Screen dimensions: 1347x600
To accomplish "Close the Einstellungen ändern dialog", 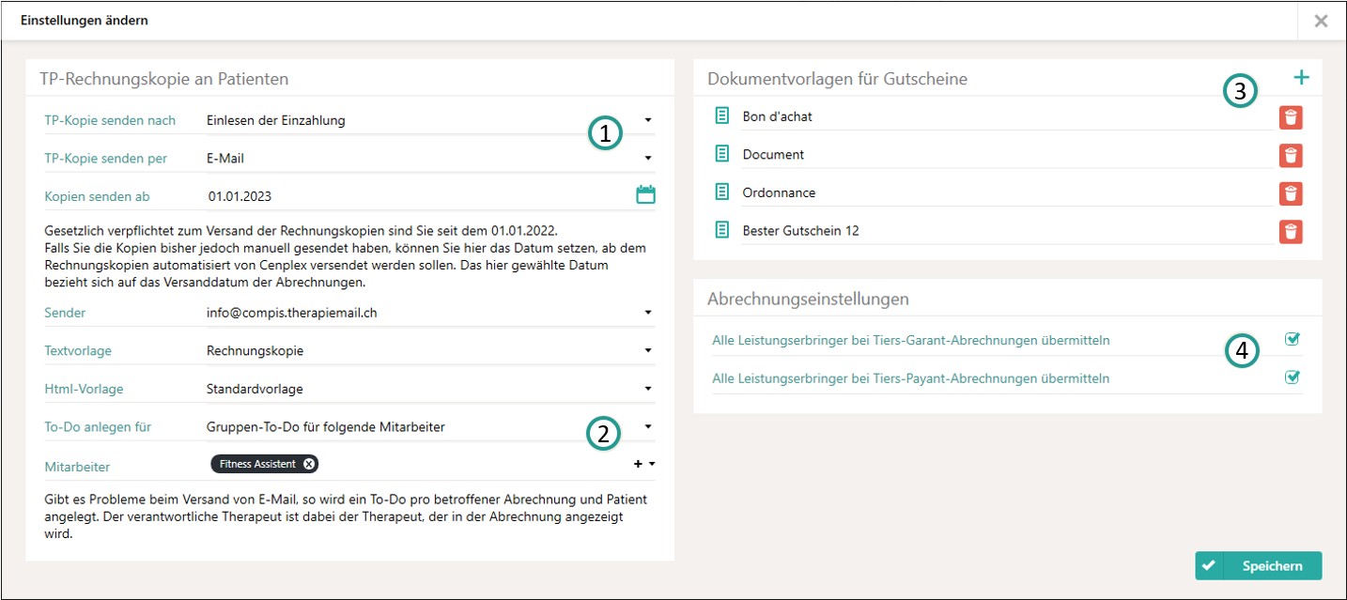I will pos(1321,21).
